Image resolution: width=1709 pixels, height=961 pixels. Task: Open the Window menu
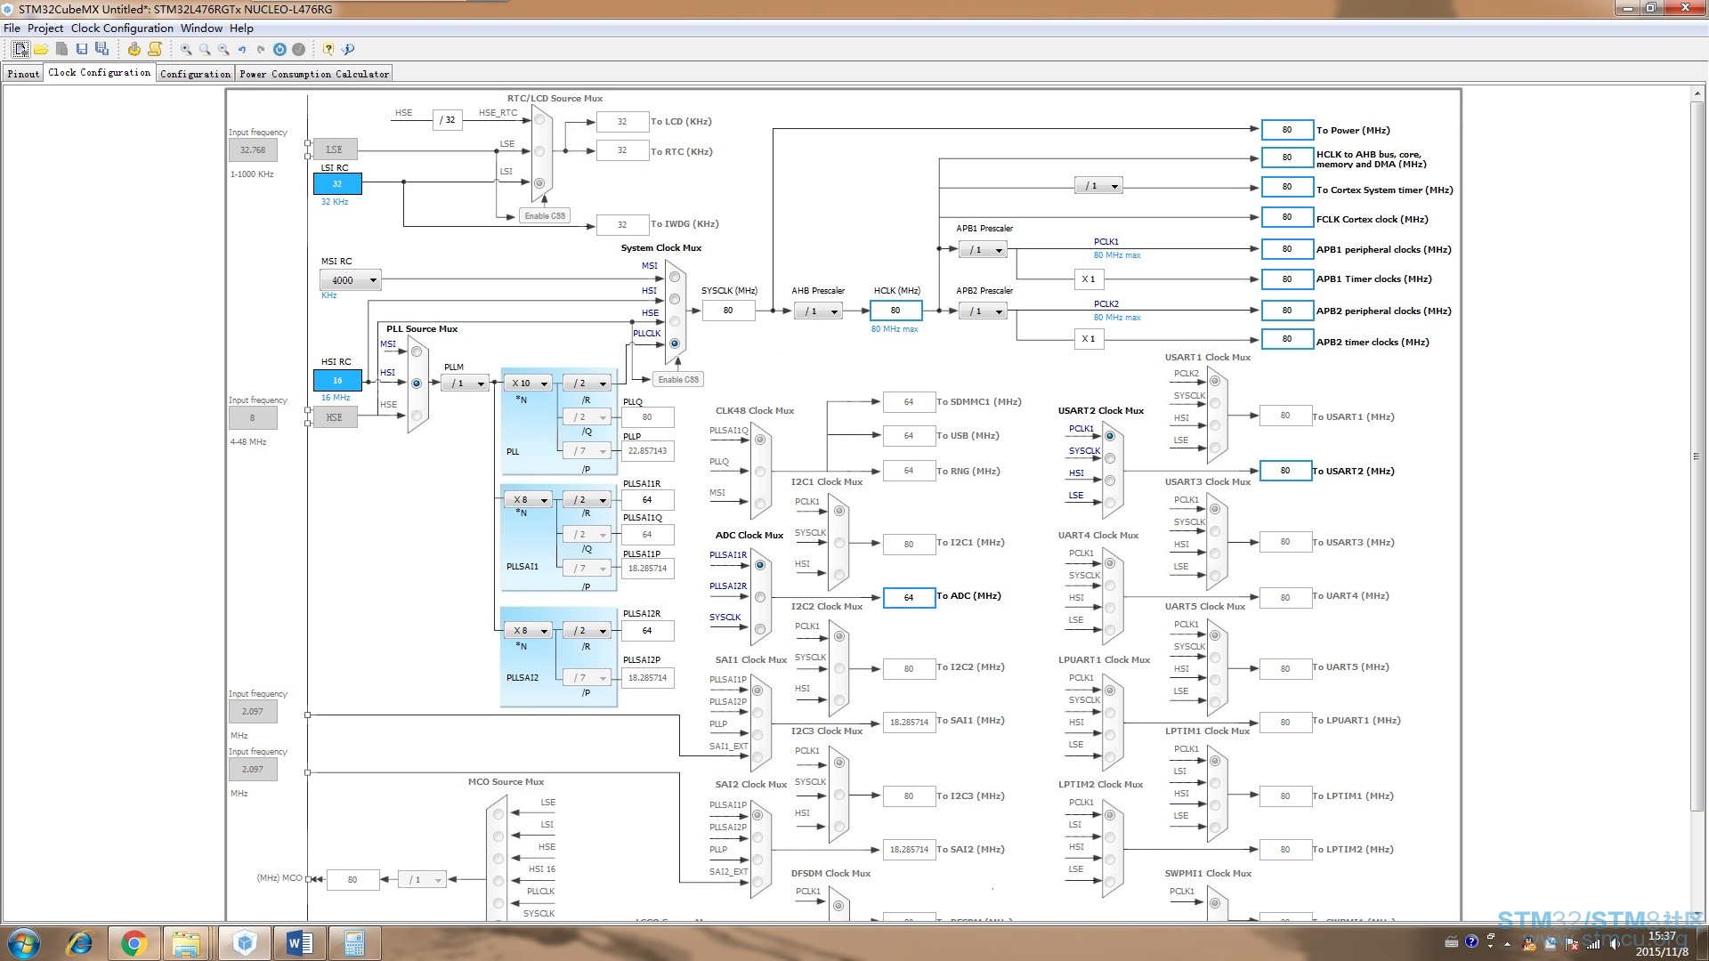point(201,28)
